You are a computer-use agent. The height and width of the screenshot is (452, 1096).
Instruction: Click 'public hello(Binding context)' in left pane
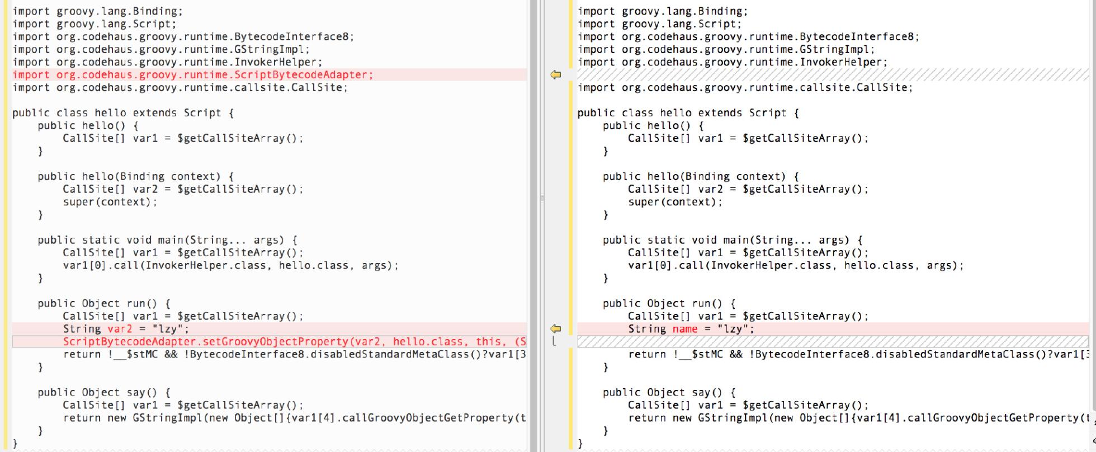tap(136, 177)
